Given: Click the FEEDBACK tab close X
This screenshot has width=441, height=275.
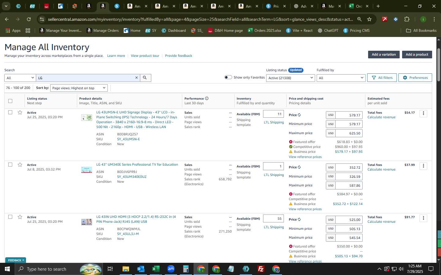Looking at the screenshot, I should pos(23,260).
